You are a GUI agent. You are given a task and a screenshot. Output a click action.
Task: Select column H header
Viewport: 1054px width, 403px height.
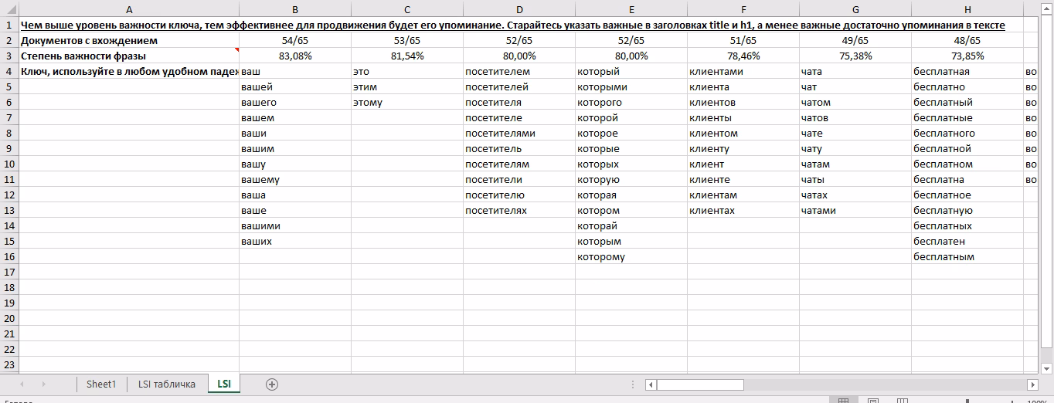click(967, 10)
